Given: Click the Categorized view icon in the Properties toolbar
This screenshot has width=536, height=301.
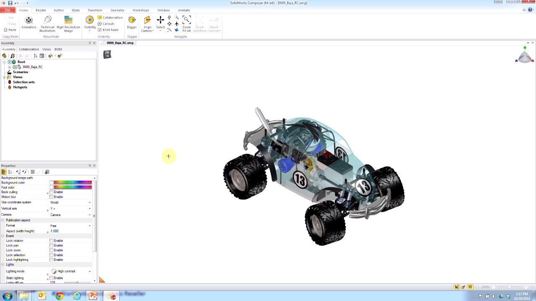Looking at the screenshot, I should (4, 172).
